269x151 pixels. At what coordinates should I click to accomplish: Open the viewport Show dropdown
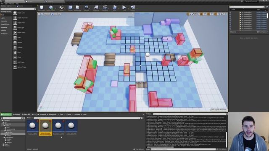[58, 14]
